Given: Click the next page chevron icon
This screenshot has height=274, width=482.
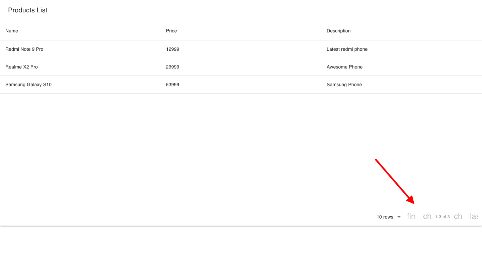Looking at the screenshot, I should click(458, 217).
